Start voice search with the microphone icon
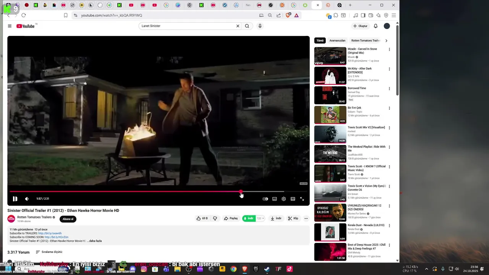This screenshot has height=275, width=489. click(x=260, y=26)
